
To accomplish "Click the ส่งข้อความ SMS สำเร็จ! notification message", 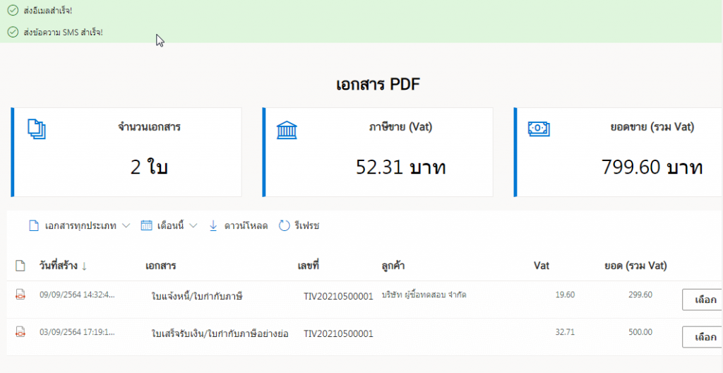I will point(63,32).
